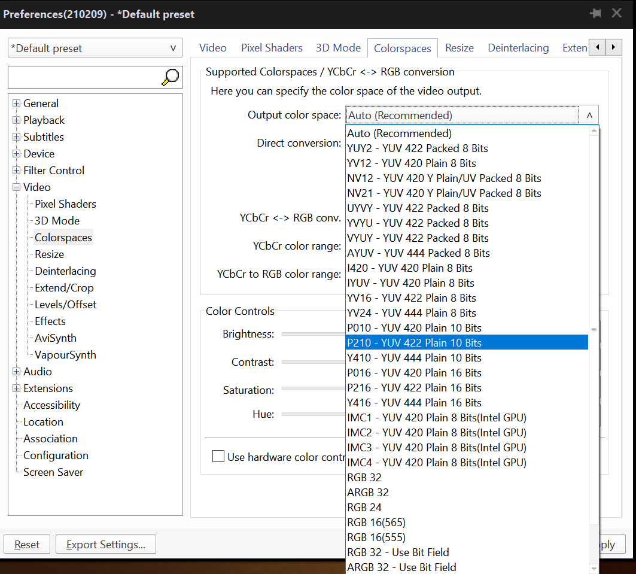This screenshot has height=574, width=636.
Task: Select P210 - YUV 422 Plain 10 Bits
Action: point(414,342)
